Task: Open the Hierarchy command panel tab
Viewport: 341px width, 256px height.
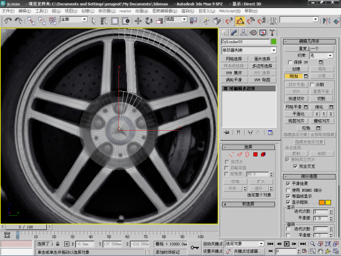Action: [243, 33]
